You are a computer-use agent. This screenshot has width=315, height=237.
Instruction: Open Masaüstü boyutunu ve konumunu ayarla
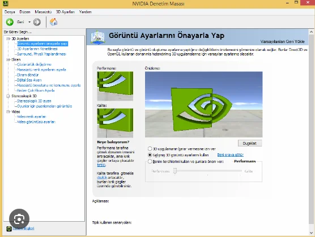pyautogui.click(x=49, y=85)
